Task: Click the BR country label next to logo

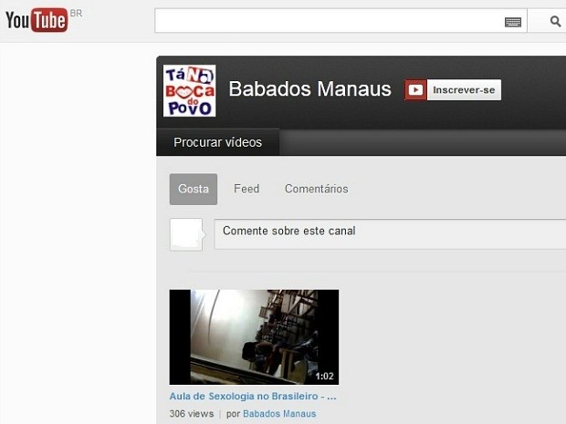Action: (x=76, y=14)
